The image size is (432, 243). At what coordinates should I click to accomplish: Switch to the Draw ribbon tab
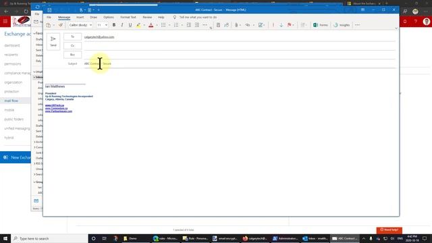(x=94, y=17)
